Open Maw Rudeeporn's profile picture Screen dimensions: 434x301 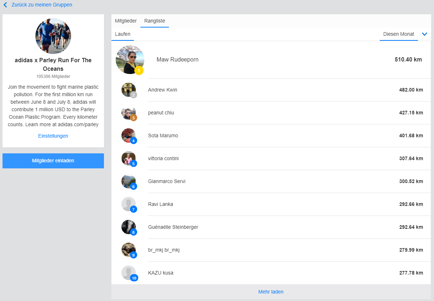(130, 60)
